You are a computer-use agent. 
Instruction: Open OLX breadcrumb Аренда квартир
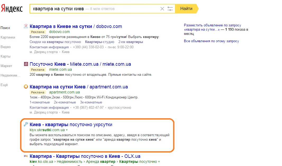[x=101, y=162]
